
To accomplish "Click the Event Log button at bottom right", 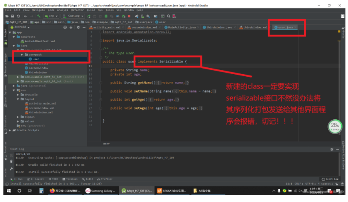I will 330,179.
